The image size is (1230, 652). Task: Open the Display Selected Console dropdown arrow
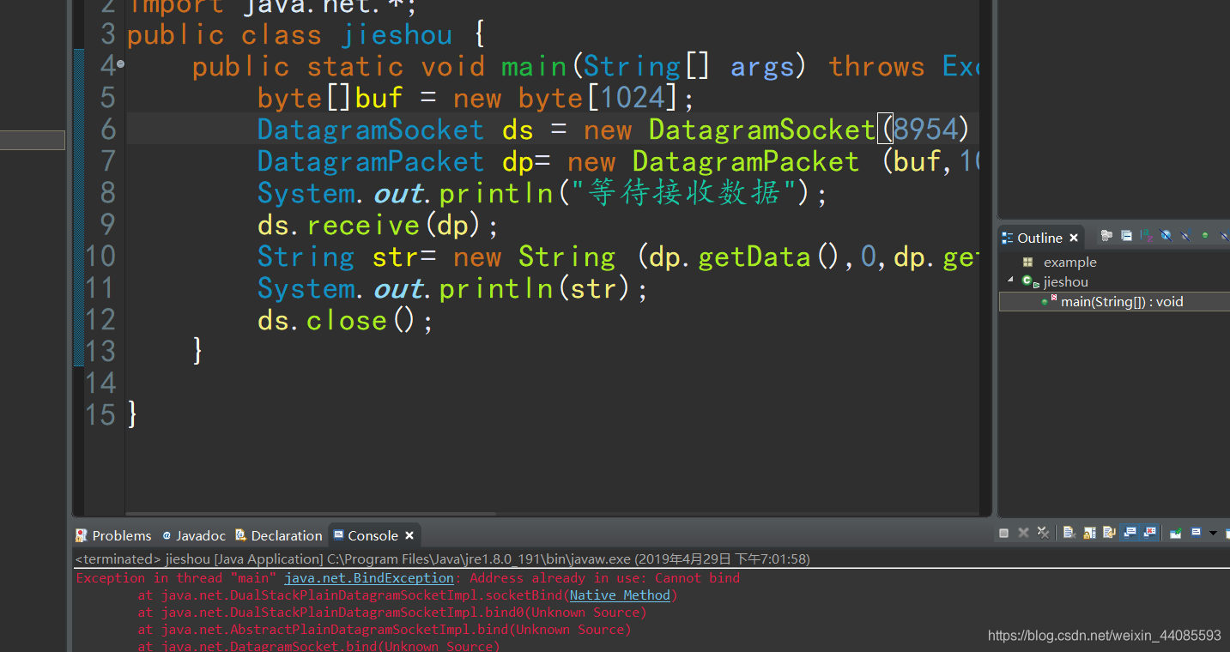pos(1213,533)
